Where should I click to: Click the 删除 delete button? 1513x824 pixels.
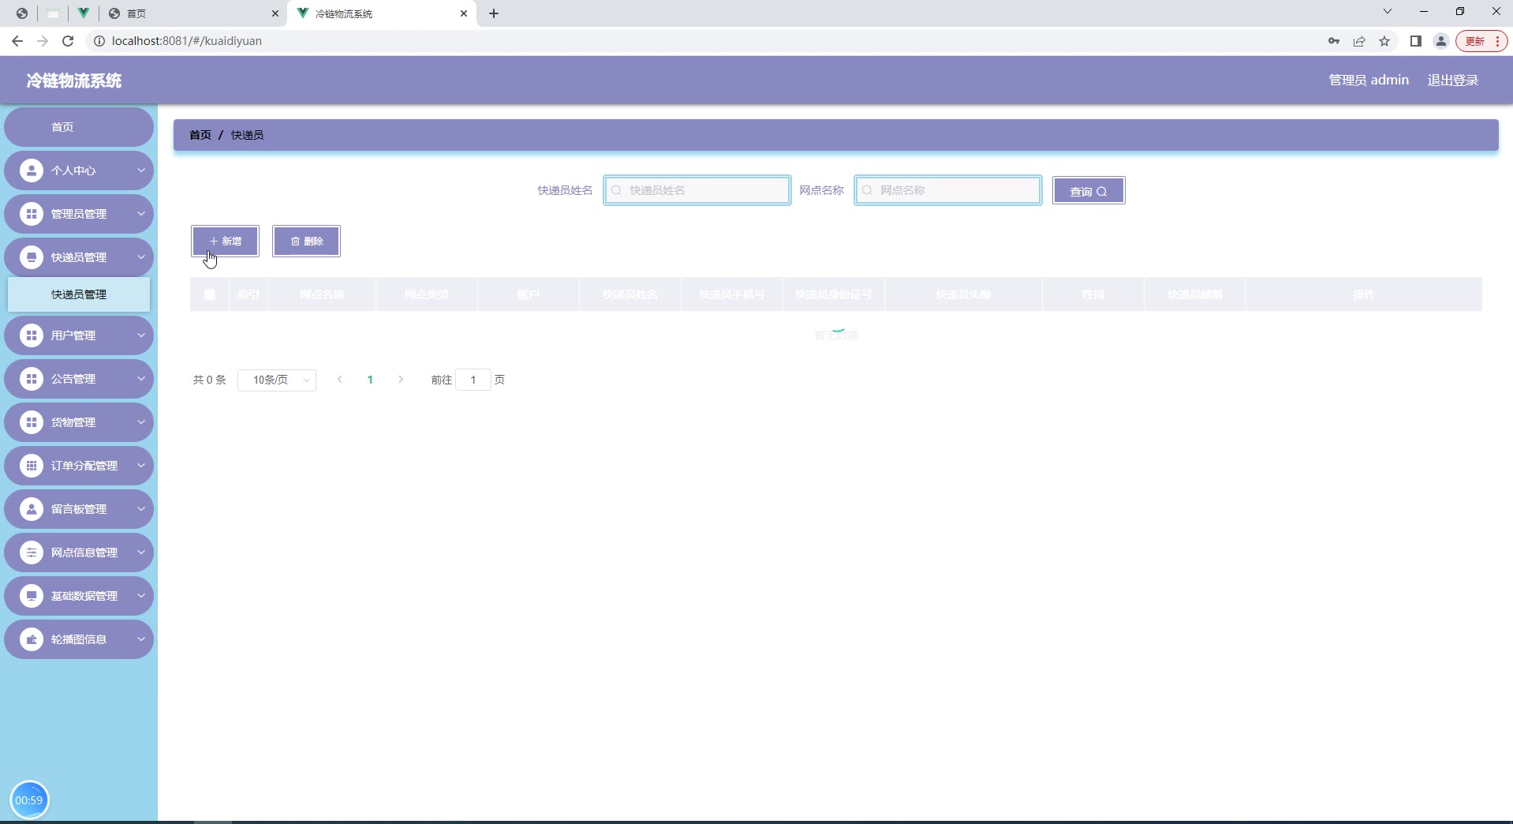(x=306, y=242)
